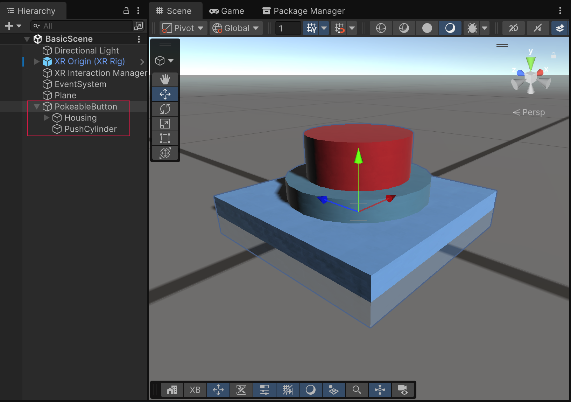Open snap increment settings dropdown
This screenshot has width=571, height=402.
click(352, 28)
